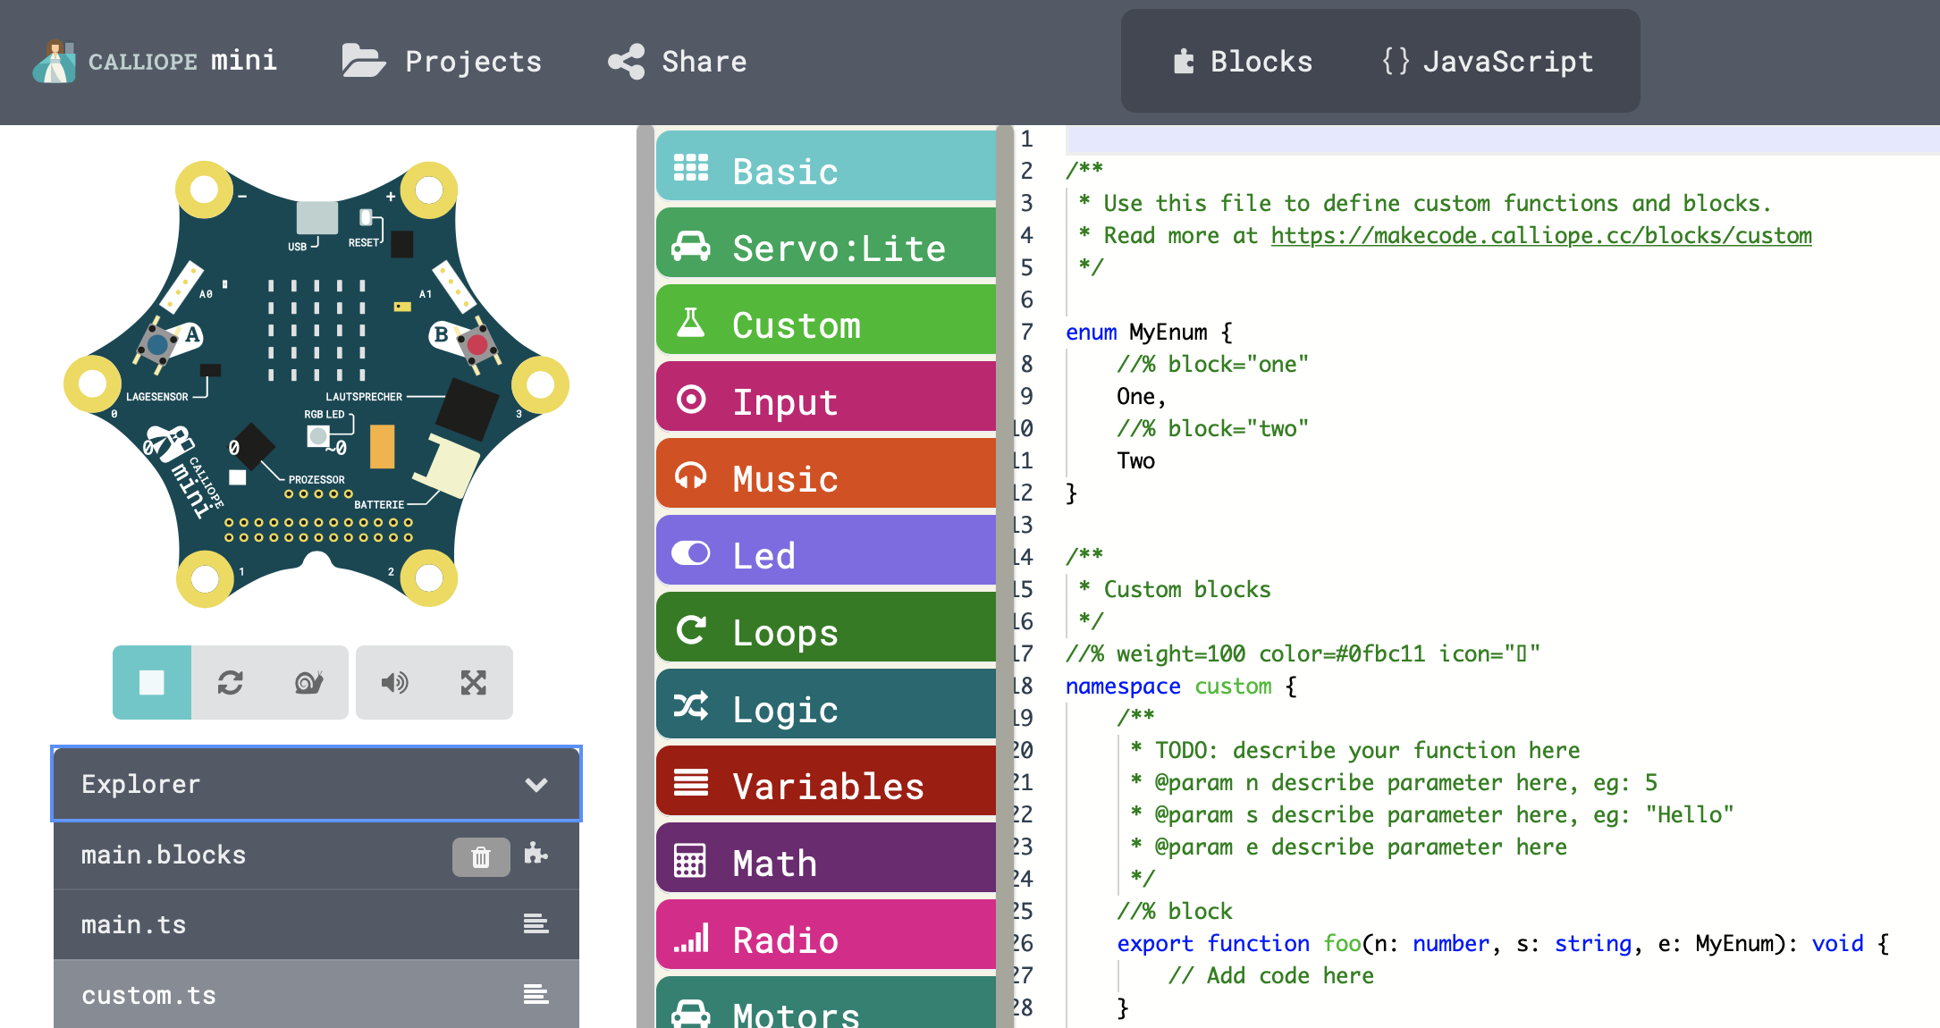Click the Servo:Lite car icon
Image resolution: width=1940 pixels, height=1028 pixels.
click(x=691, y=245)
